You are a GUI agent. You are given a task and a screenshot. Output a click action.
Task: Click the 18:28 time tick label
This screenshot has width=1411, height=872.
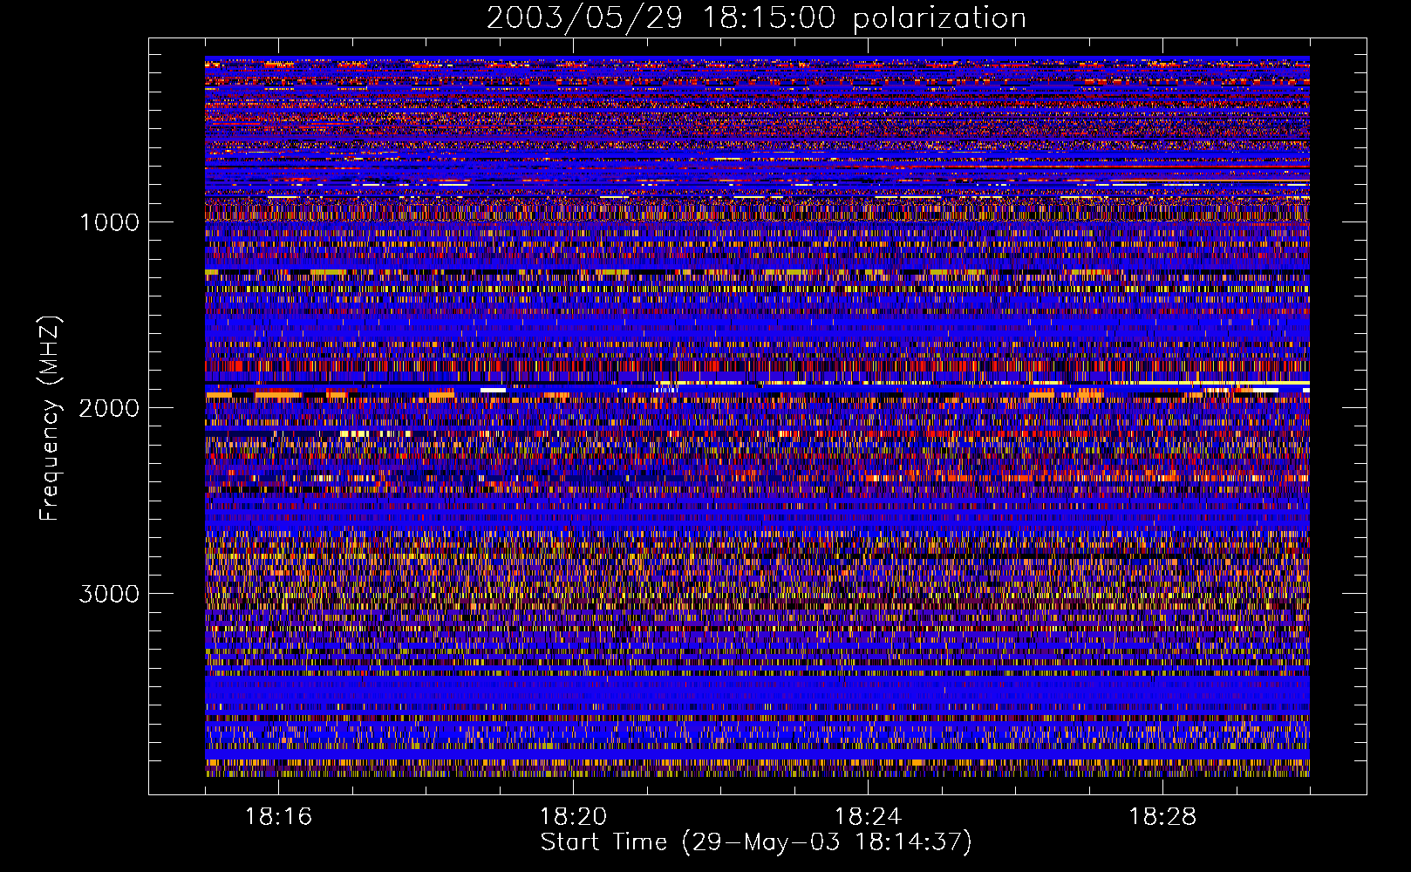(1162, 817)
